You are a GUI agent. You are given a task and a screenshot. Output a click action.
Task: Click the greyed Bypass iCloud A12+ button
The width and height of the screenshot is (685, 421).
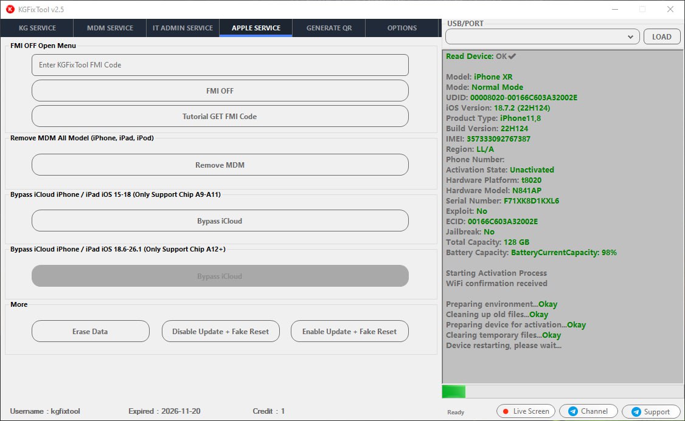pyautogui.click(x=220, y=276)
